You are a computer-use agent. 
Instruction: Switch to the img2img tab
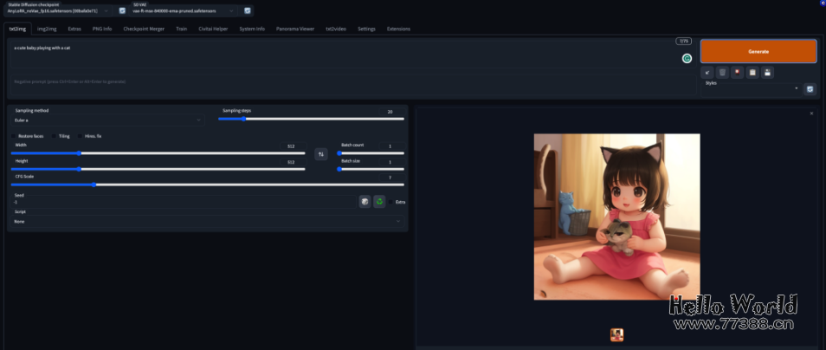46,29
